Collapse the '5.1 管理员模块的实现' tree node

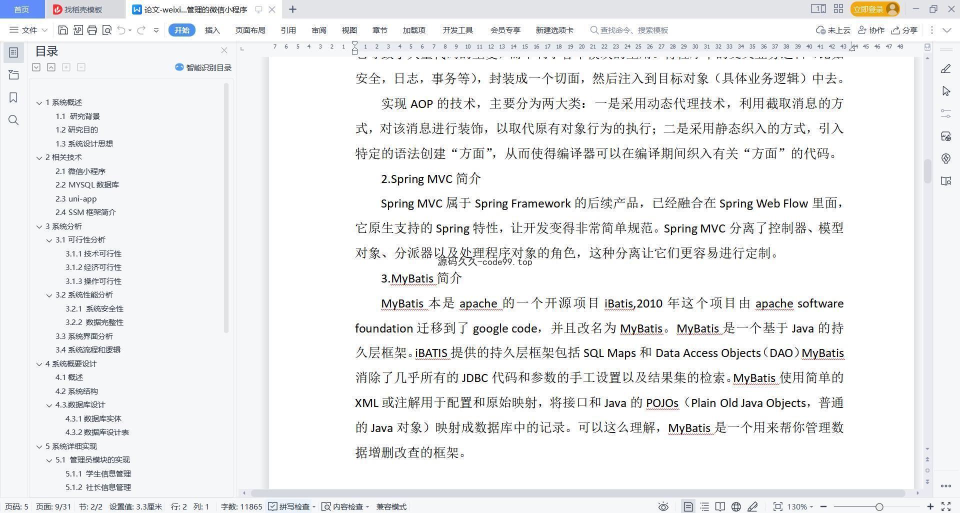click(x=49, y=460)
